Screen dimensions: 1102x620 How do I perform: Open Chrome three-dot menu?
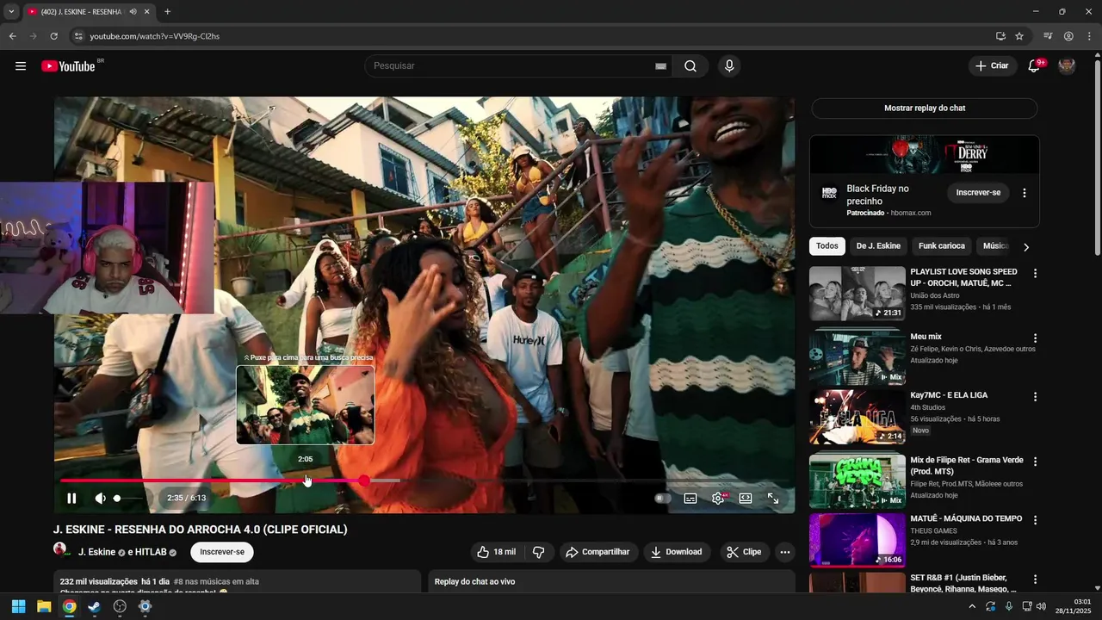pos(1089,36)
